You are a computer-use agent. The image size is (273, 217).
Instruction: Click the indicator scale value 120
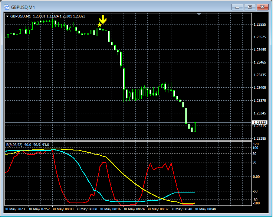[256, 144]
